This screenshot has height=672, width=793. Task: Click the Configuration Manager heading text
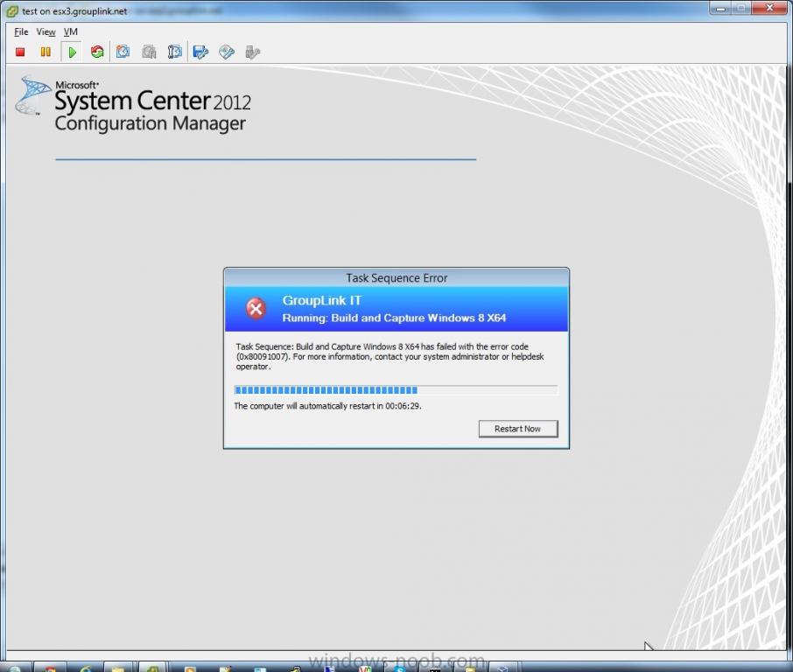click(151, 123)
